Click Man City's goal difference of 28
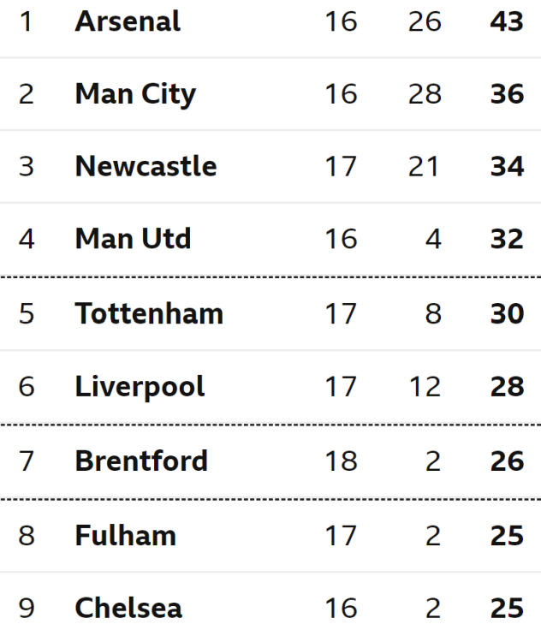 [x=425, y=94]
